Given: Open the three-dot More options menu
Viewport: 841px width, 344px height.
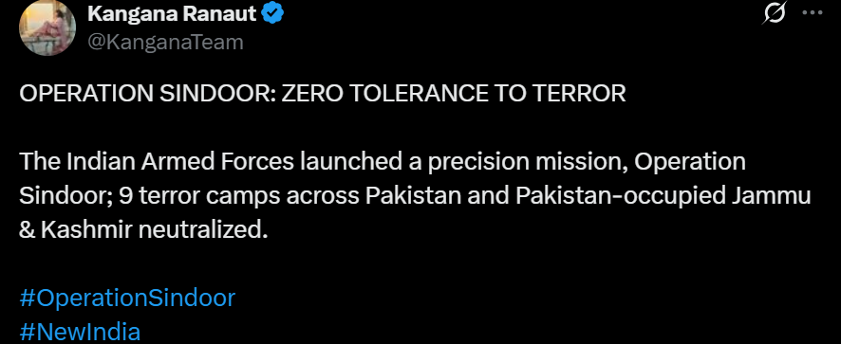Looking at the screenshot, I should point(812,13).
